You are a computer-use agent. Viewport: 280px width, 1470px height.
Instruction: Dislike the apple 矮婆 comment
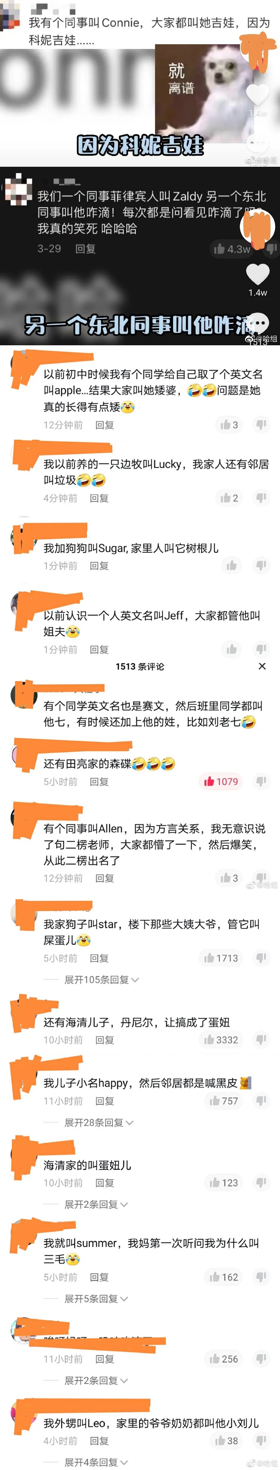pyautogui.click(x=261, y=424)
